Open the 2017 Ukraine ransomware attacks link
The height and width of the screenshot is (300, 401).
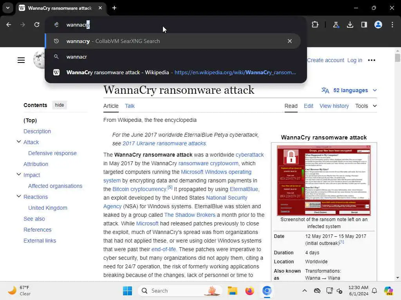[164, 143]
